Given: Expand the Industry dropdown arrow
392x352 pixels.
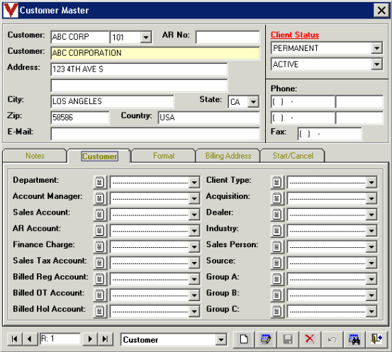Looking at the screenshot, I should click(x=371, y=231).
